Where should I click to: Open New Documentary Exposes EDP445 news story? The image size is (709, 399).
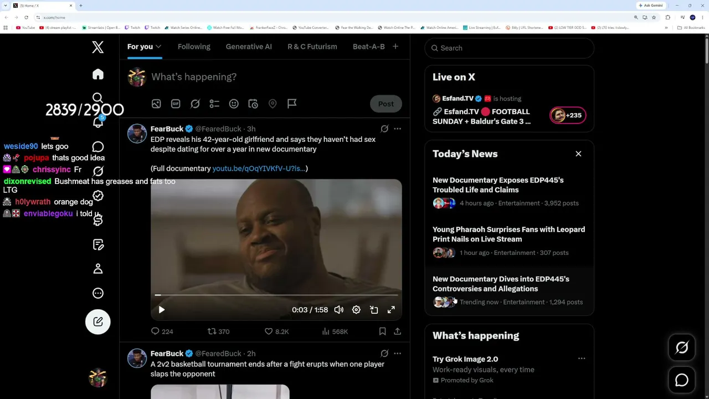click(x=509, y=192)
